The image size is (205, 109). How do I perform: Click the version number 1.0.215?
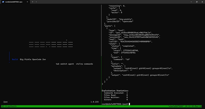click(95, 102)
